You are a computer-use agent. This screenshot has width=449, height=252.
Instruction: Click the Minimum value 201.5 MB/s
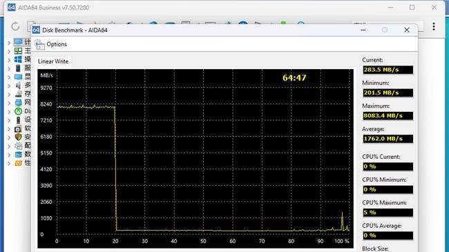[388, 93]
